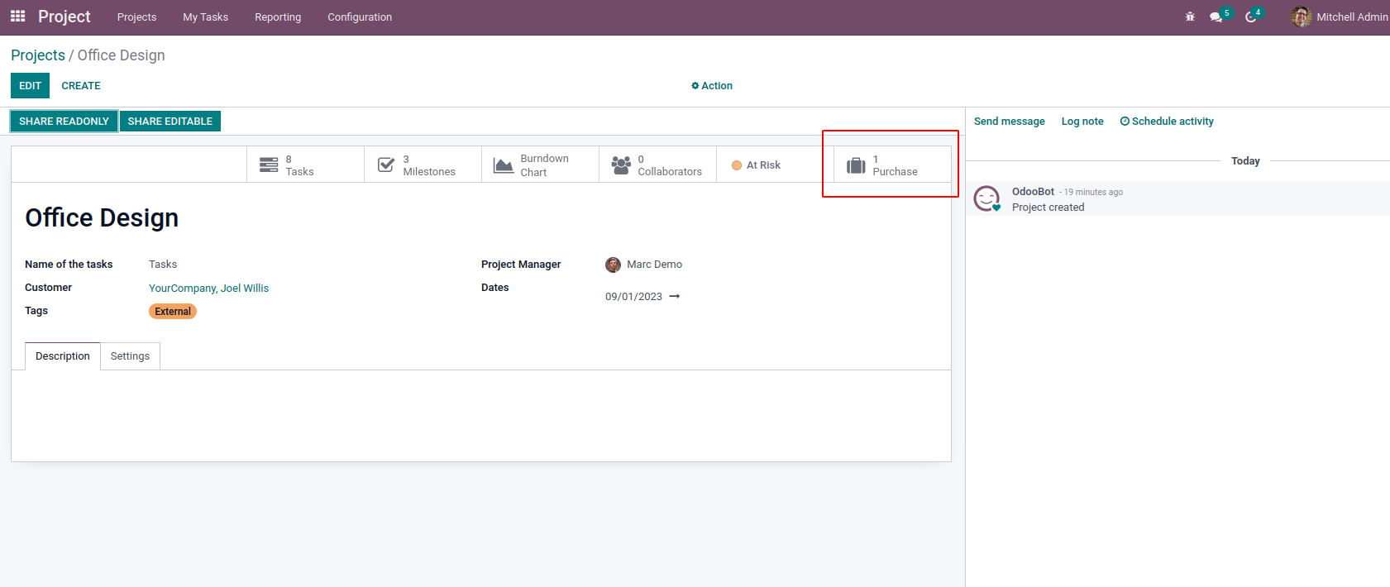Click the External tag badge

(173, 312)
